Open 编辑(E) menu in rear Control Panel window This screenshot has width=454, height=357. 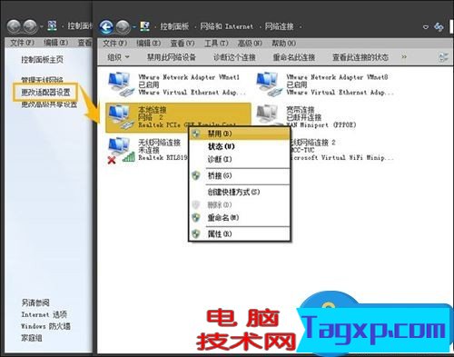pos(55,43)
